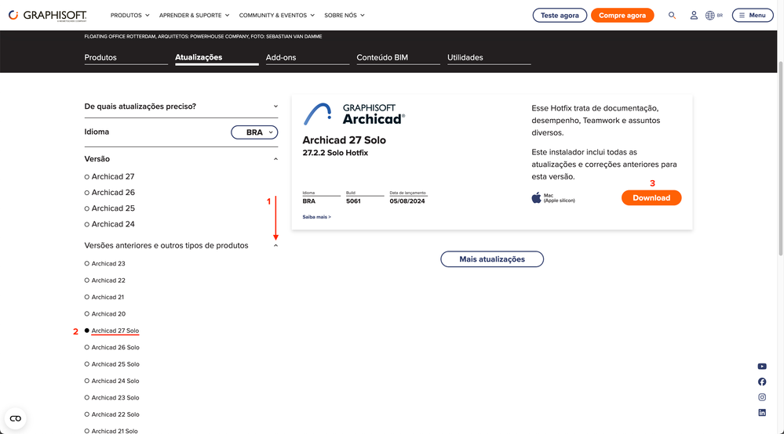This screenshot has width=784, height=434.
Task: Select Archicad 25 version radio
Action: click(x=87, y=208)
